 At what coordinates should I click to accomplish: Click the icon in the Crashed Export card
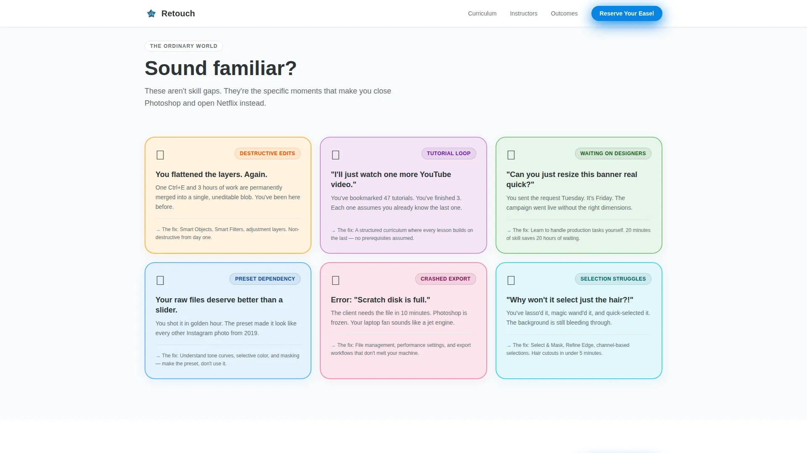[x=335, y=280]
